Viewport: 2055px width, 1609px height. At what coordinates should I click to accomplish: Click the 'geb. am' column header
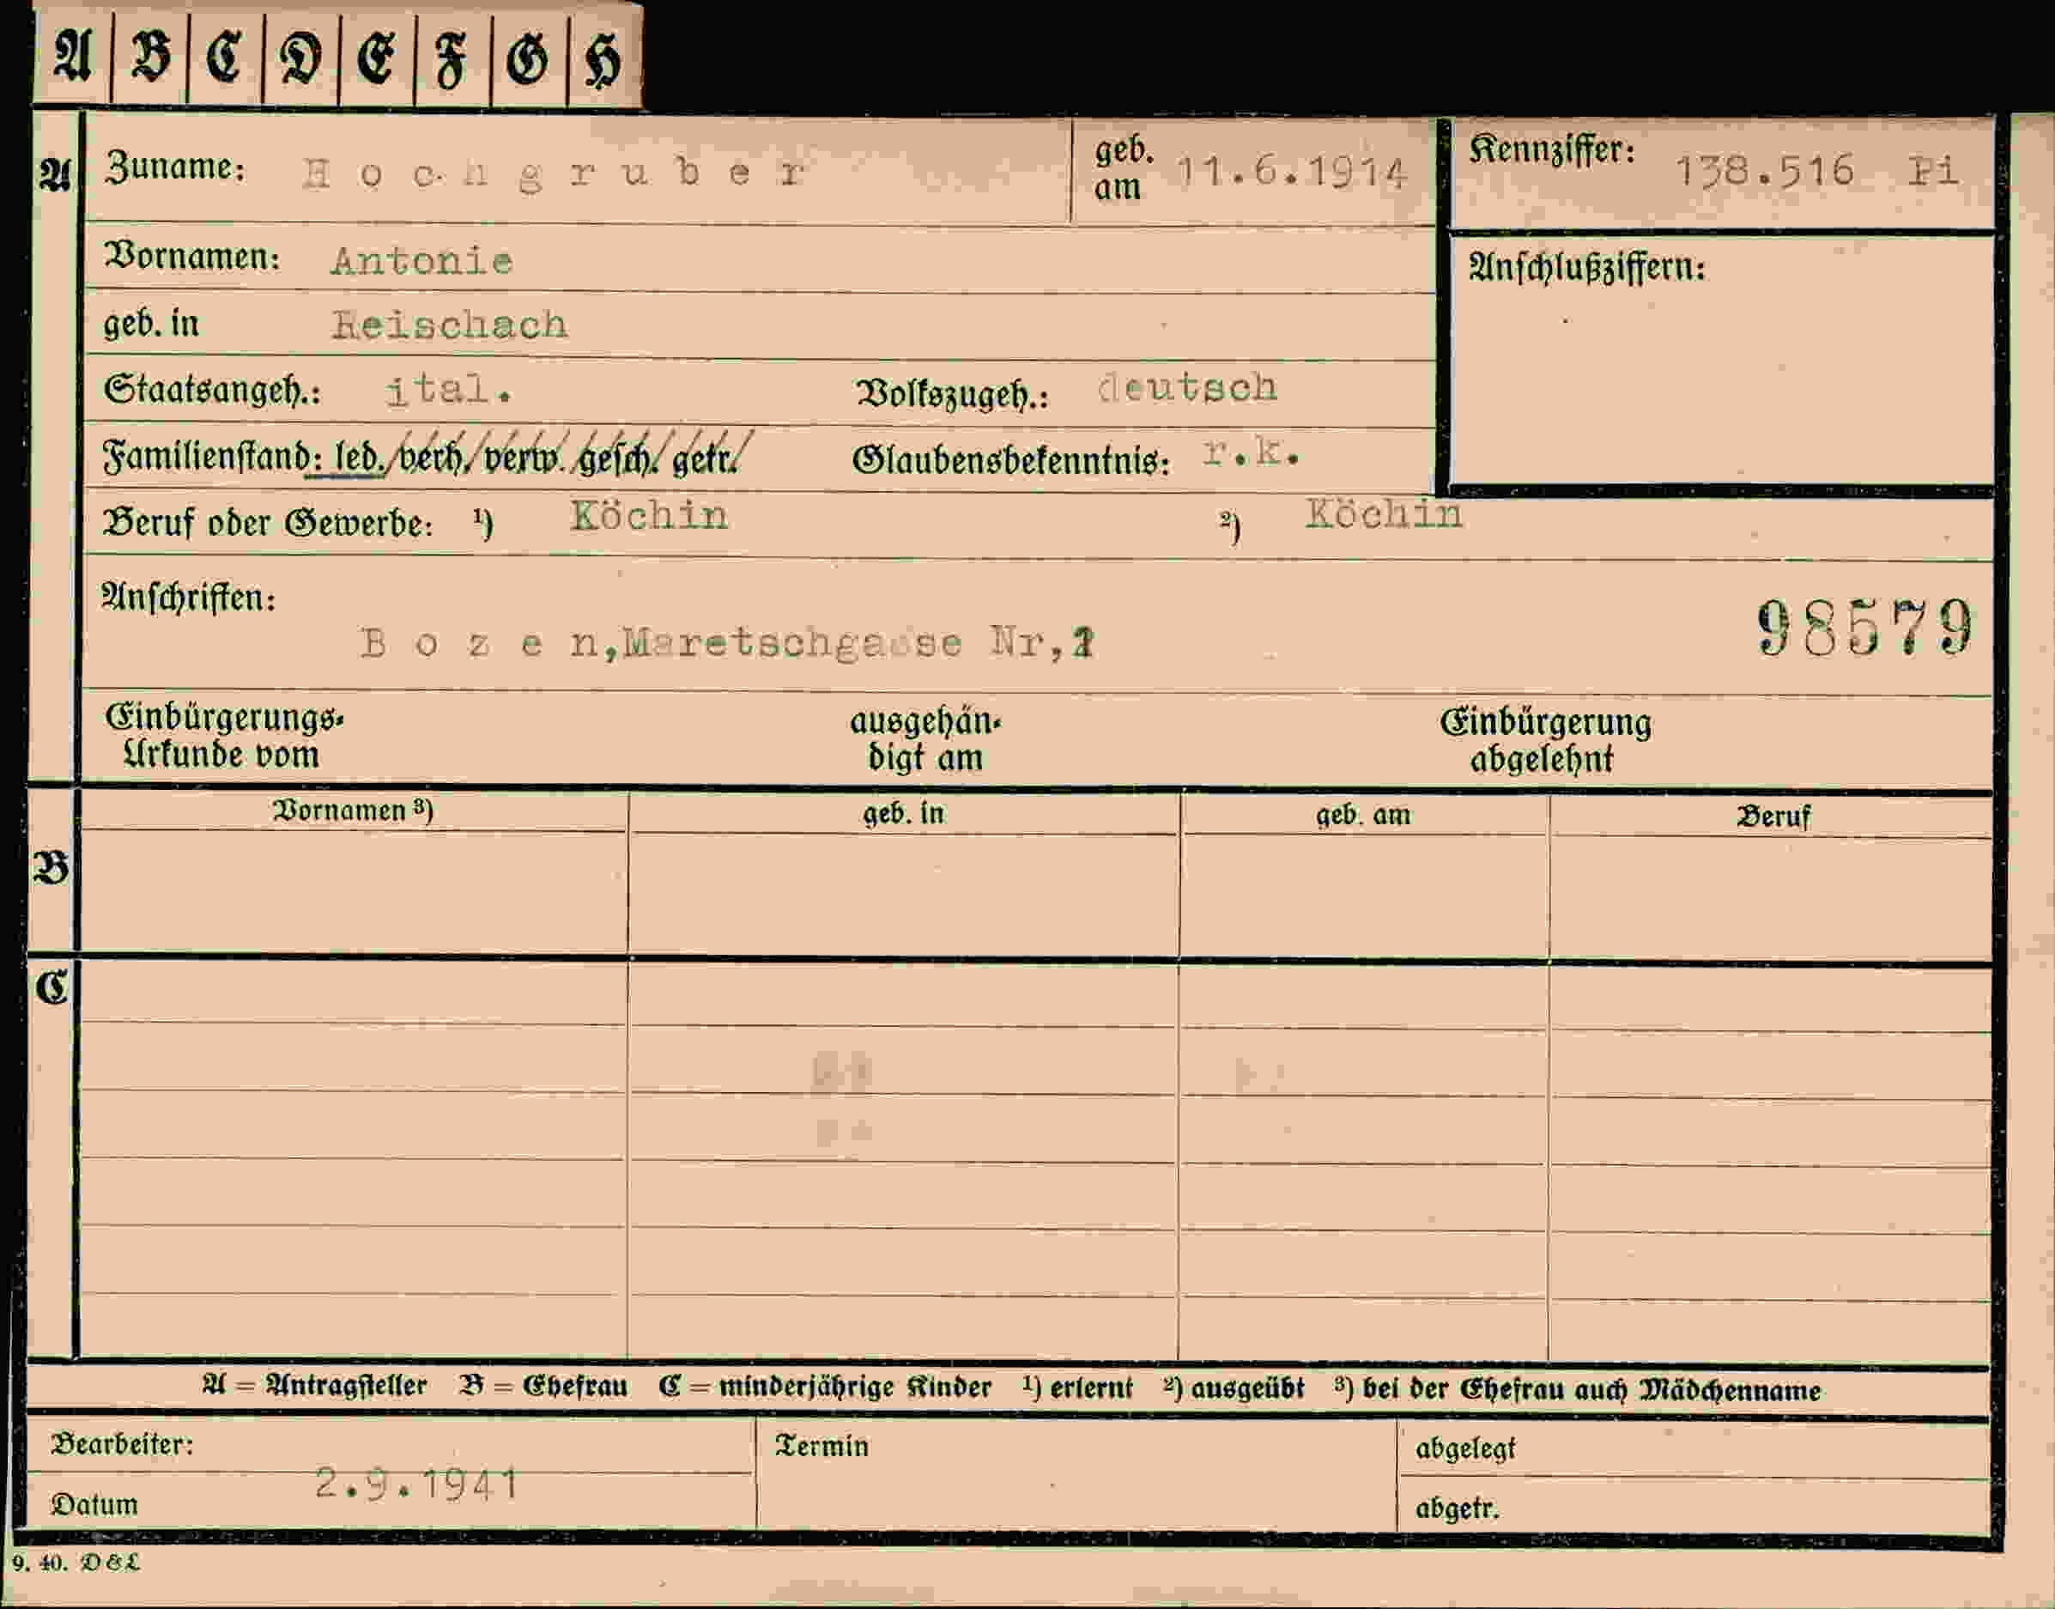coord(1363,814)
